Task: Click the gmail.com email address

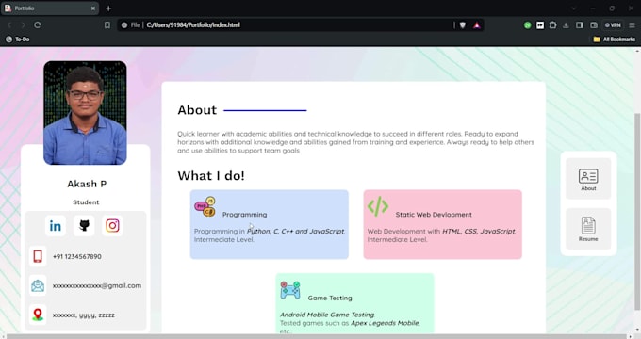Action: tap(97, 285)
